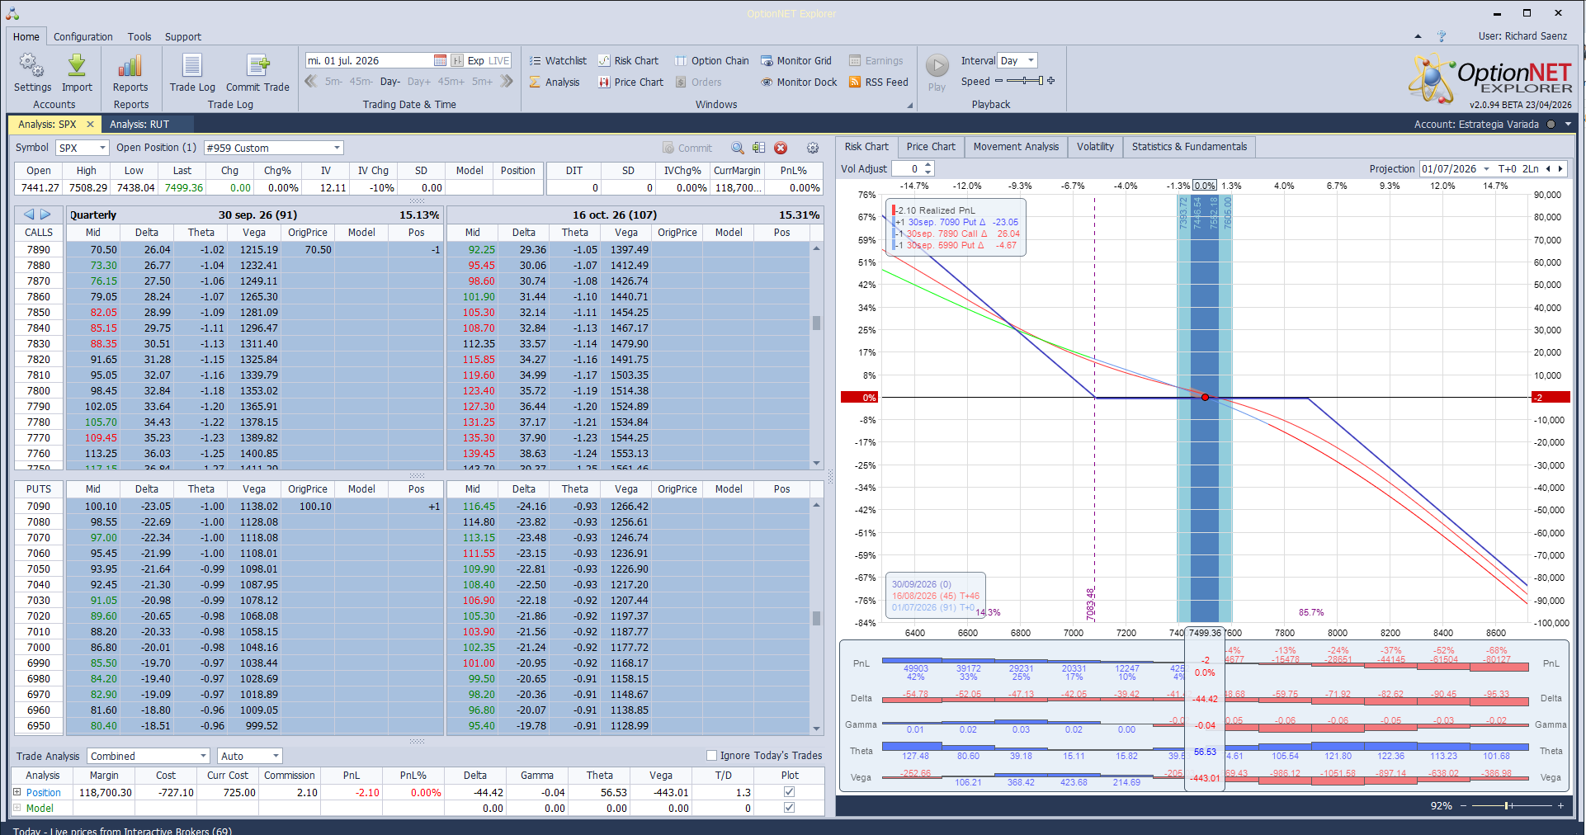Open the Reports chart icon
This screenshot has height=835, width=1586.
click(130, 66)
